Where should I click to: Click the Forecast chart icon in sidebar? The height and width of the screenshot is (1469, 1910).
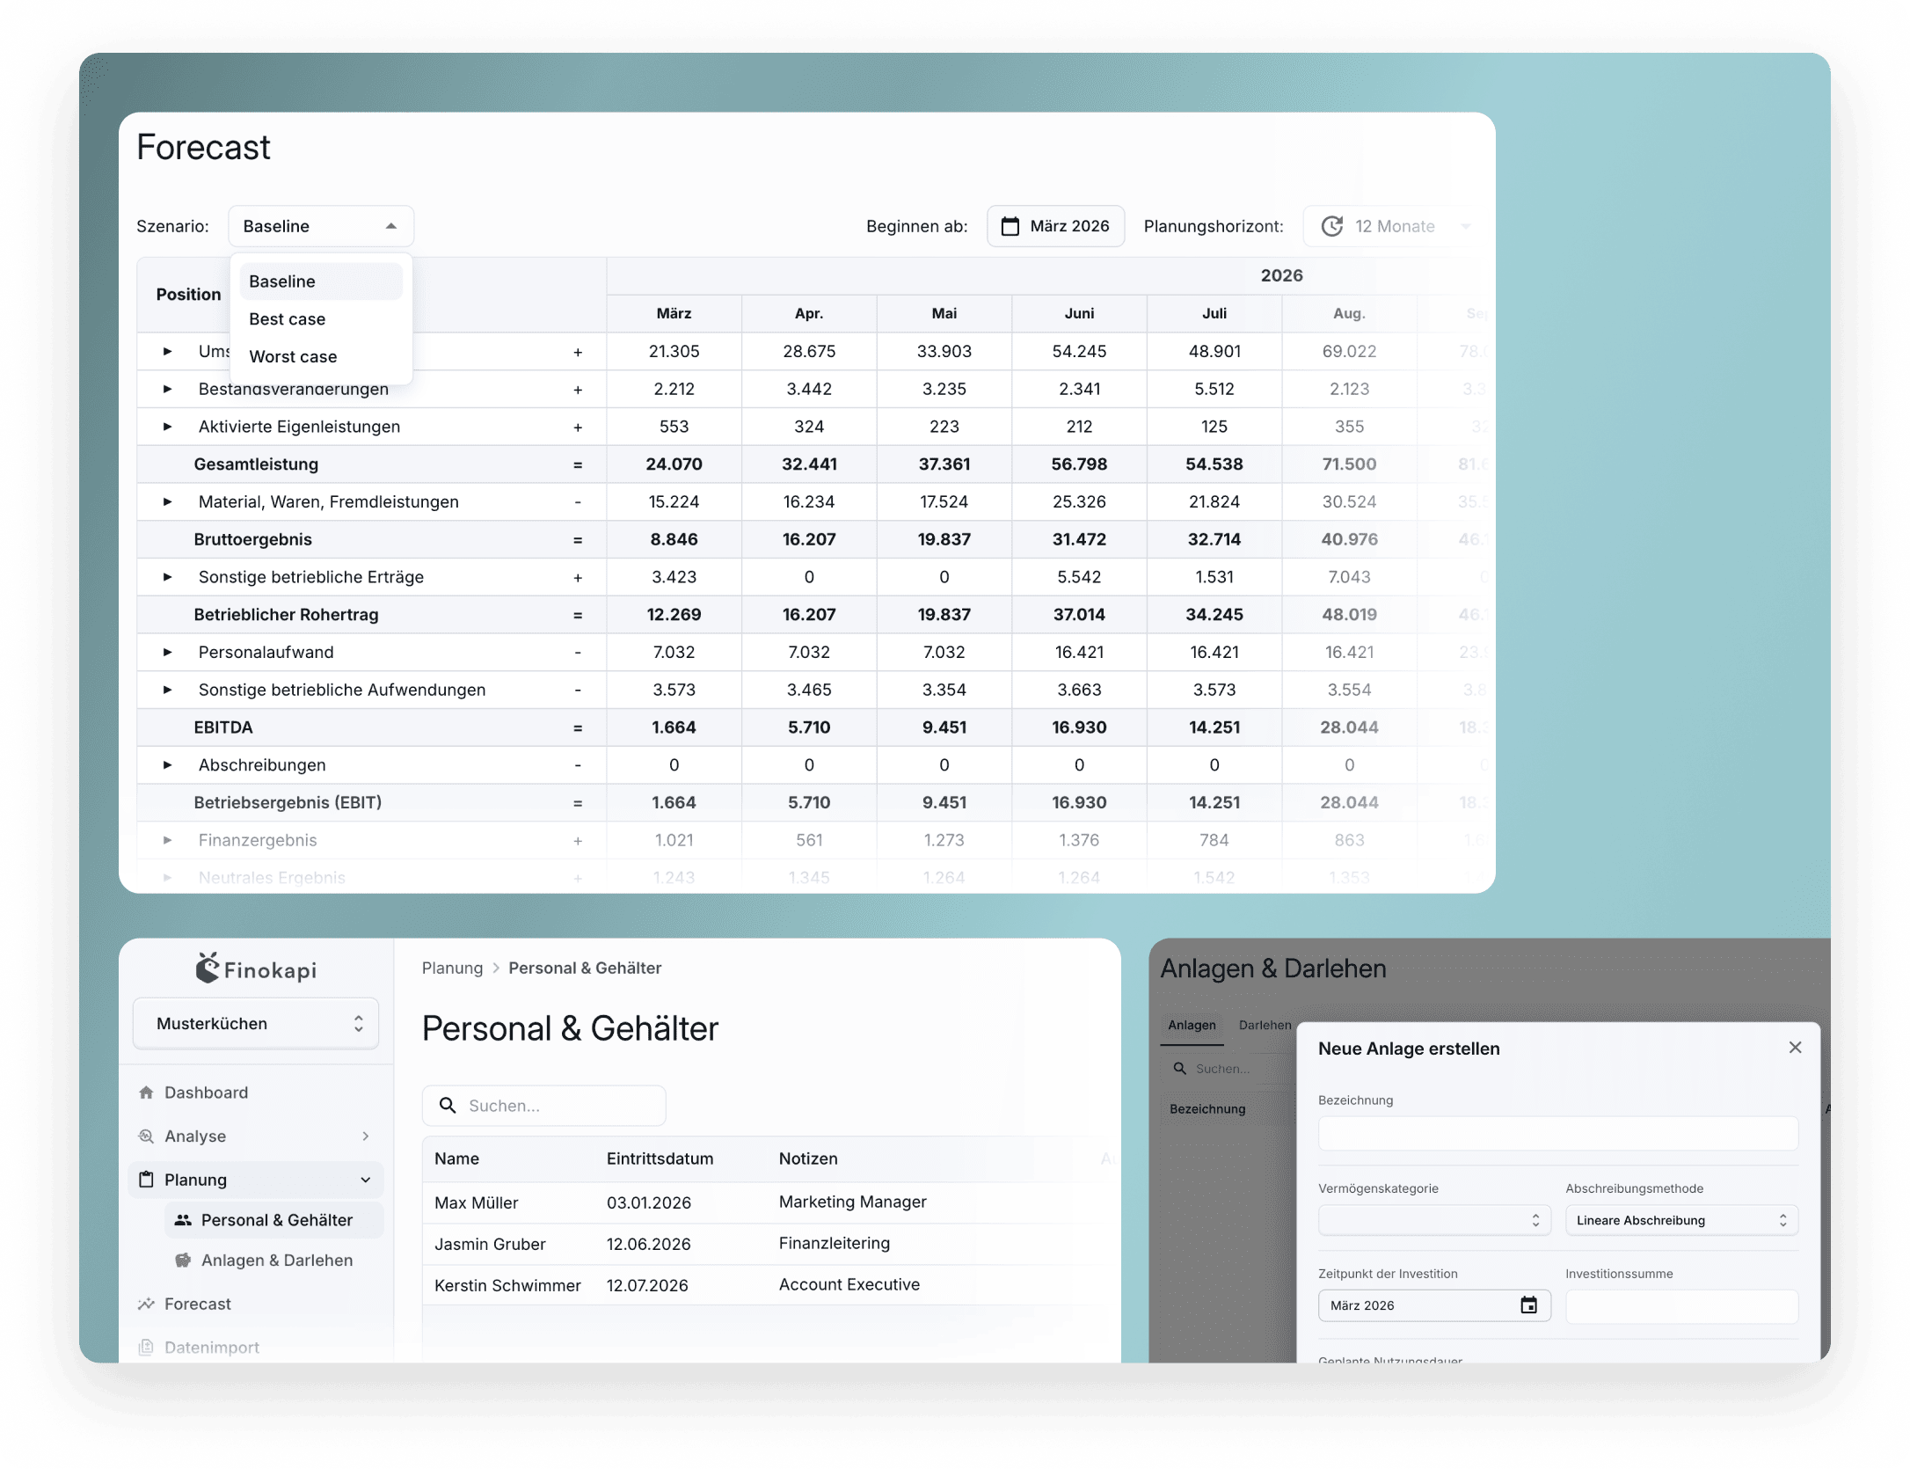point(146,1304)
